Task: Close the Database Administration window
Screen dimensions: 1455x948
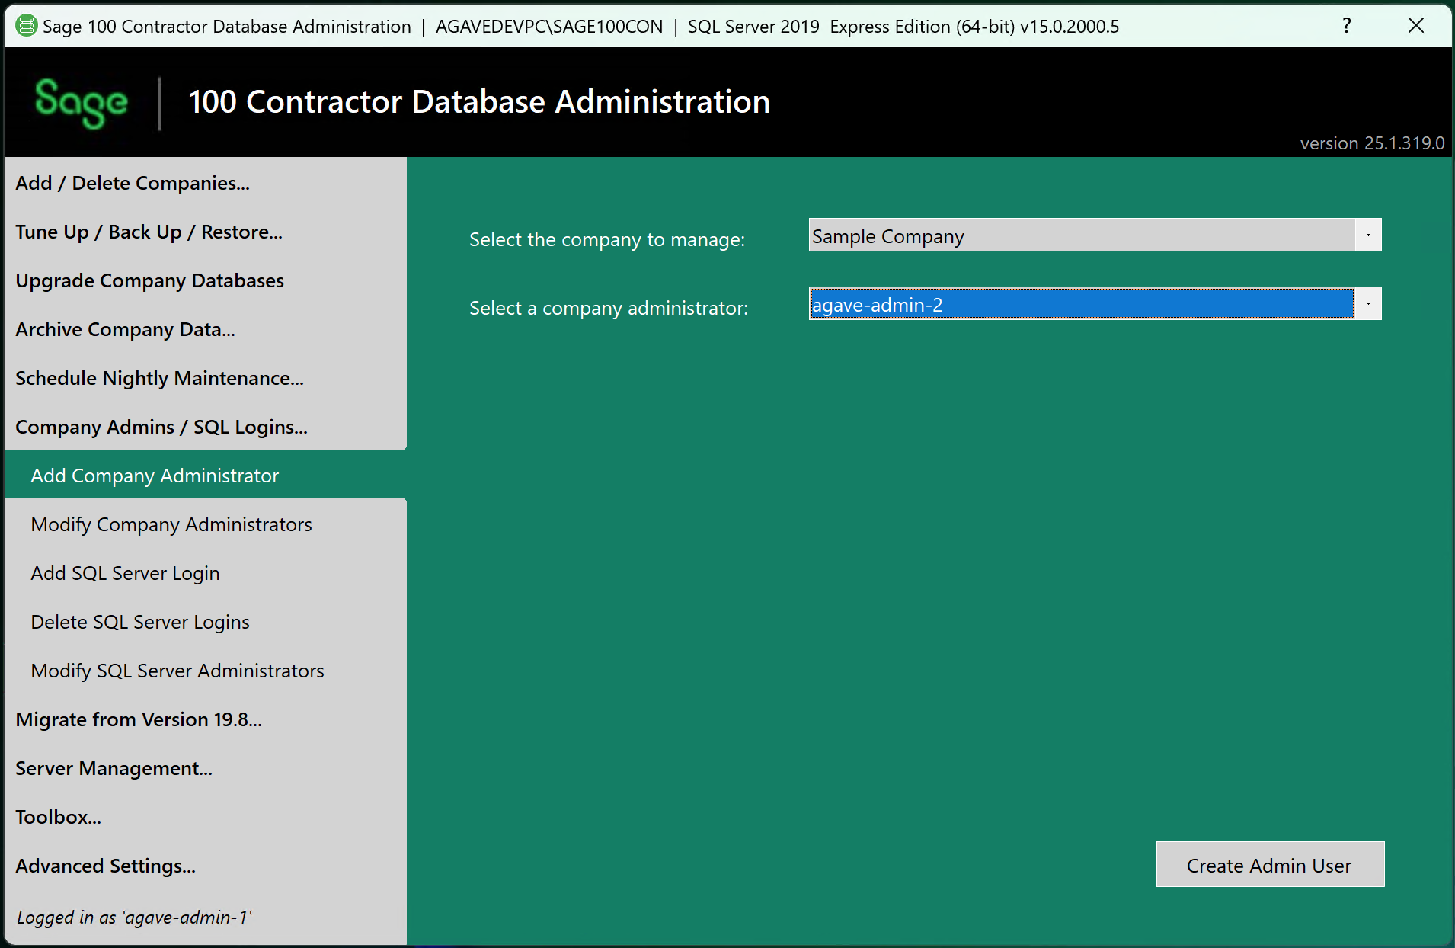Action: pyautogui.click(x=1415, y=26)
